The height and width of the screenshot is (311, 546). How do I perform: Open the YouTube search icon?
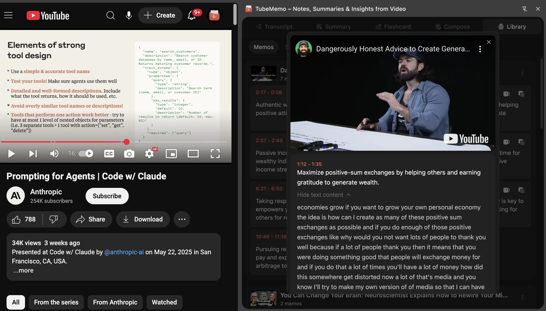[110, 16]
